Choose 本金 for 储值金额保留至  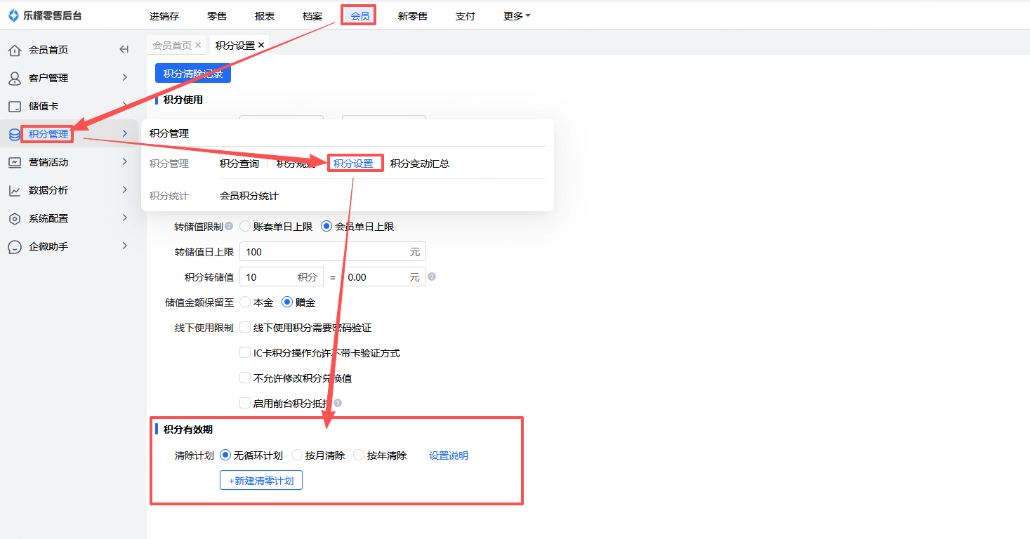[x=245, y=302]
